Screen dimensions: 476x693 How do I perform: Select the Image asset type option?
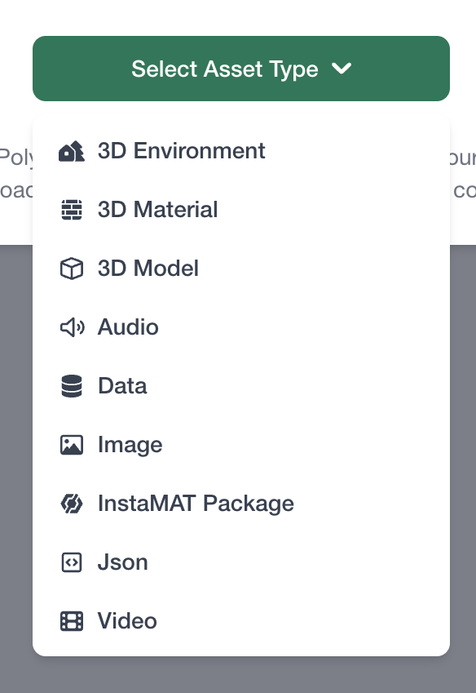click(130, 444)
